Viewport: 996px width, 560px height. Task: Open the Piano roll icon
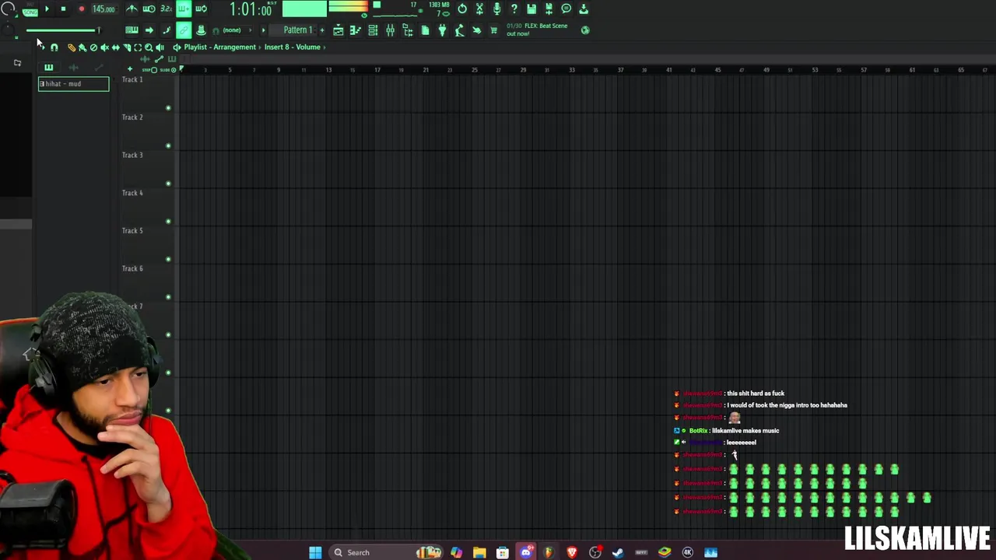356,30
